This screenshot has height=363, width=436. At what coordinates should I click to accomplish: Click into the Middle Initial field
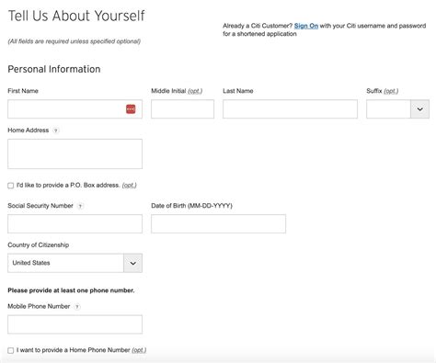click(182, 109)
